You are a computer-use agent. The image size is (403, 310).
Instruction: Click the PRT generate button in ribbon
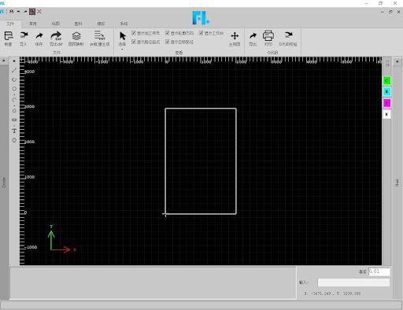coord(99,39)
